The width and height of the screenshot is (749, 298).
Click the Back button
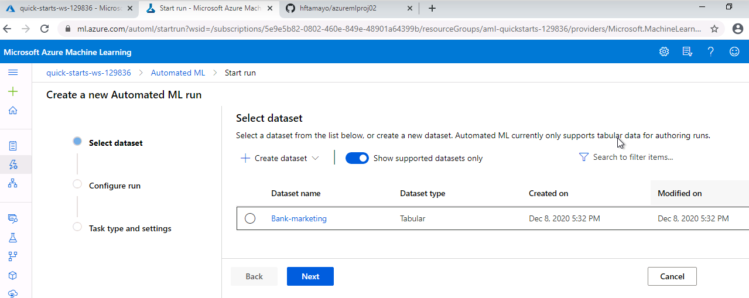point(254,276)
